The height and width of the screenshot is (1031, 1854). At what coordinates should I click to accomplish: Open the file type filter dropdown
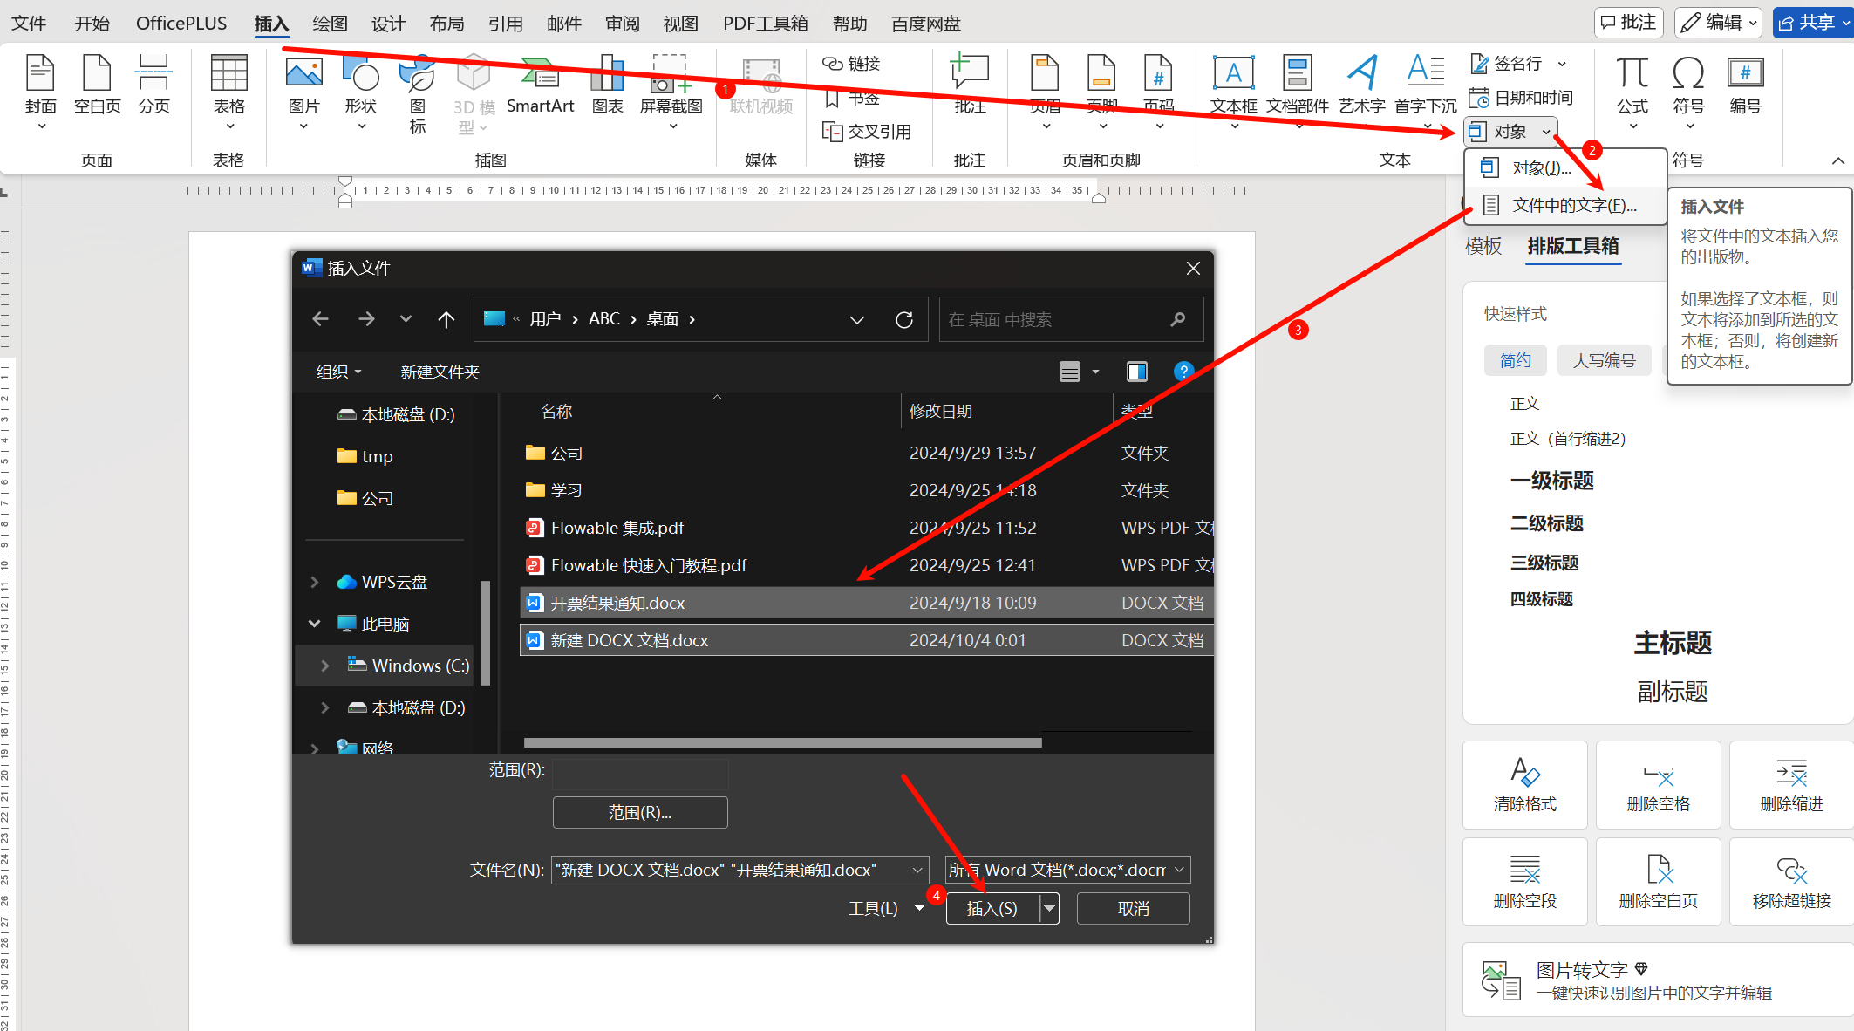pos(1068,870)
